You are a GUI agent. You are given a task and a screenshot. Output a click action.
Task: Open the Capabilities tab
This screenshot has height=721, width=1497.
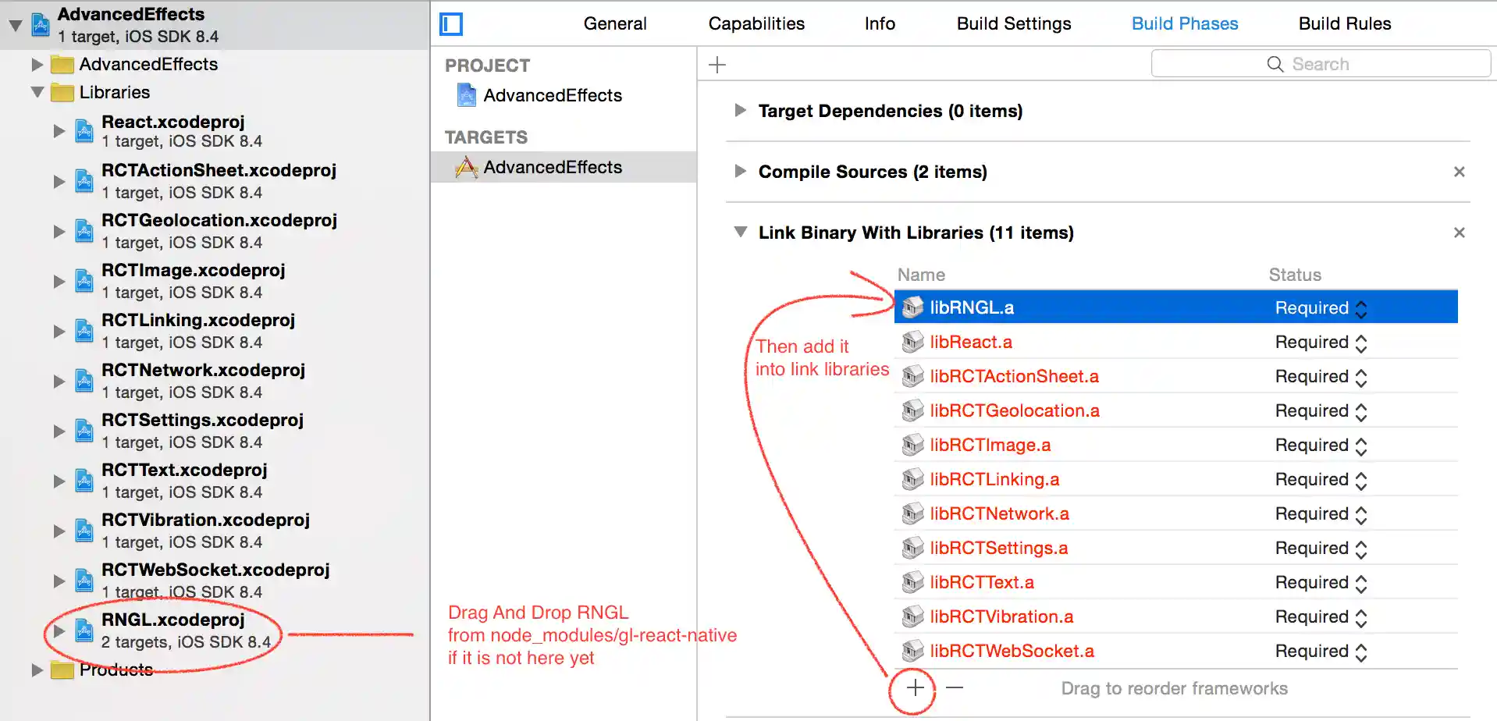[756, 24]
